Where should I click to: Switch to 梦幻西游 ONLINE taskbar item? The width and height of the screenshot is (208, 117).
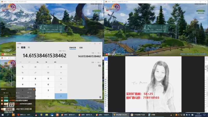pos(121,115)
